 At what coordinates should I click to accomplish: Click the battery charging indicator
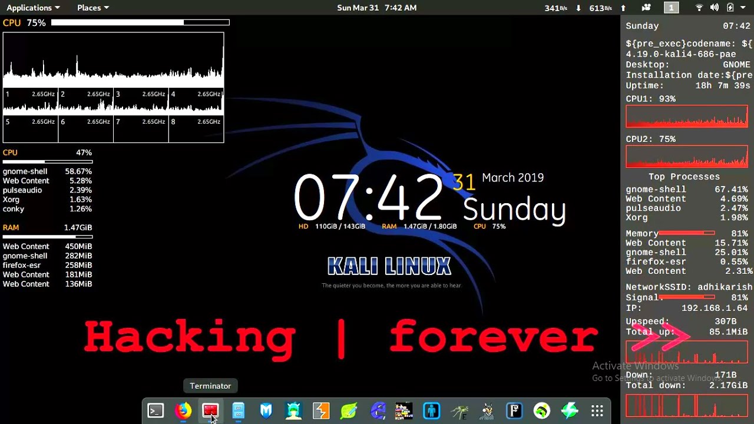point(730,8)
